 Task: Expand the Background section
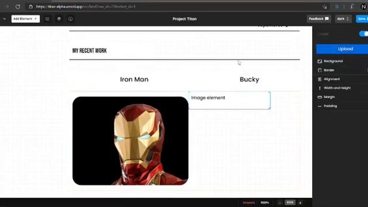click(342, 62)
